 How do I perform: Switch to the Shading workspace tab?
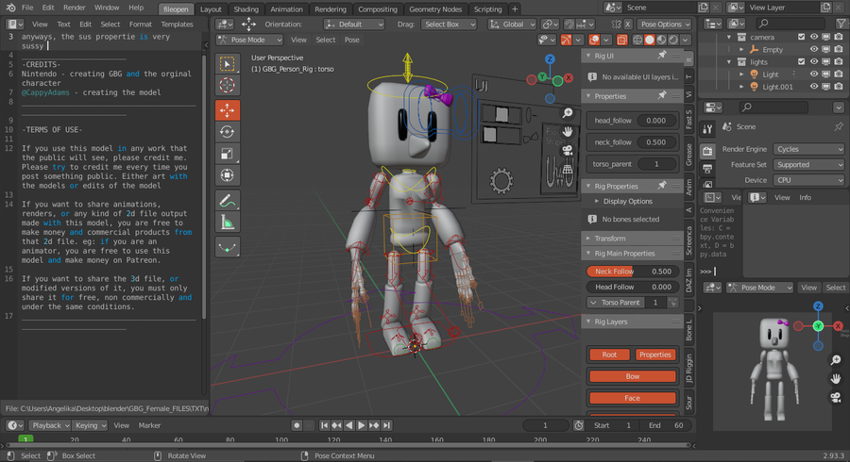(x=246, y=9)
